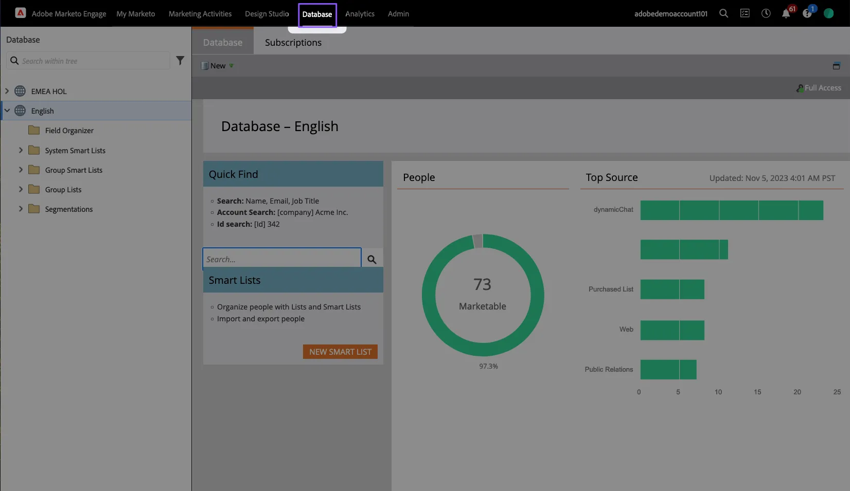Screen dimensions: 850x491
Task: Open Design Studio
Action: point(267,14)
